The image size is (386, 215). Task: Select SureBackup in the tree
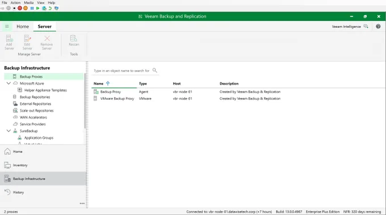[x=28, y=131]
